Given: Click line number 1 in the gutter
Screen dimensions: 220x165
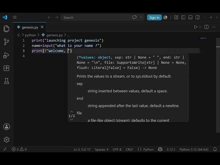Looking at the screenshot, I should 24,41.
